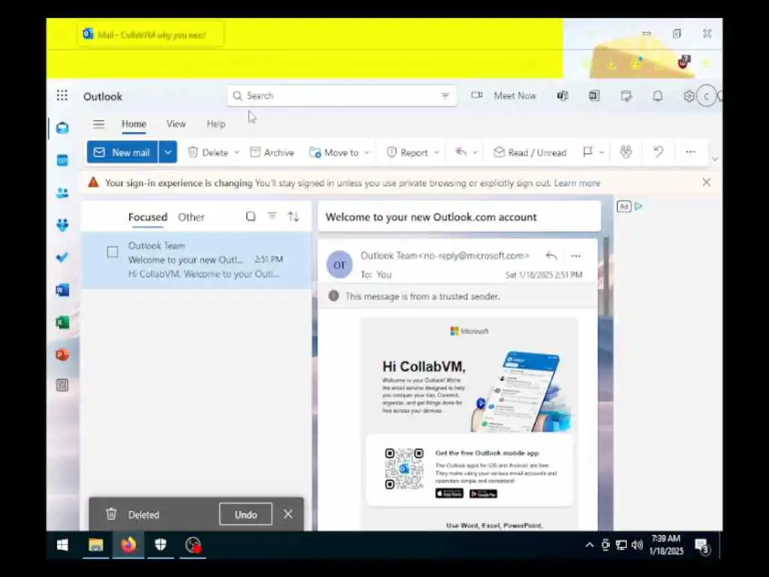Switch to the Home ribbon tab
This screenshot has width=769, height=577.
coord(134,124)
